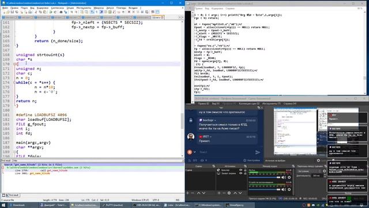Open the Файл menu in Notepad++

5,8
